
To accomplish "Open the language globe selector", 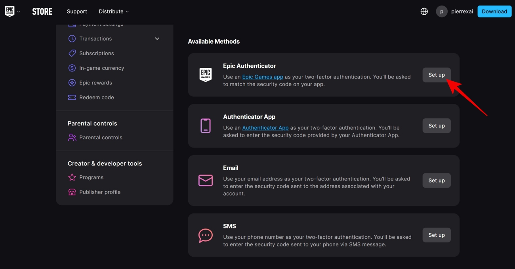I will tap(424, 12).
